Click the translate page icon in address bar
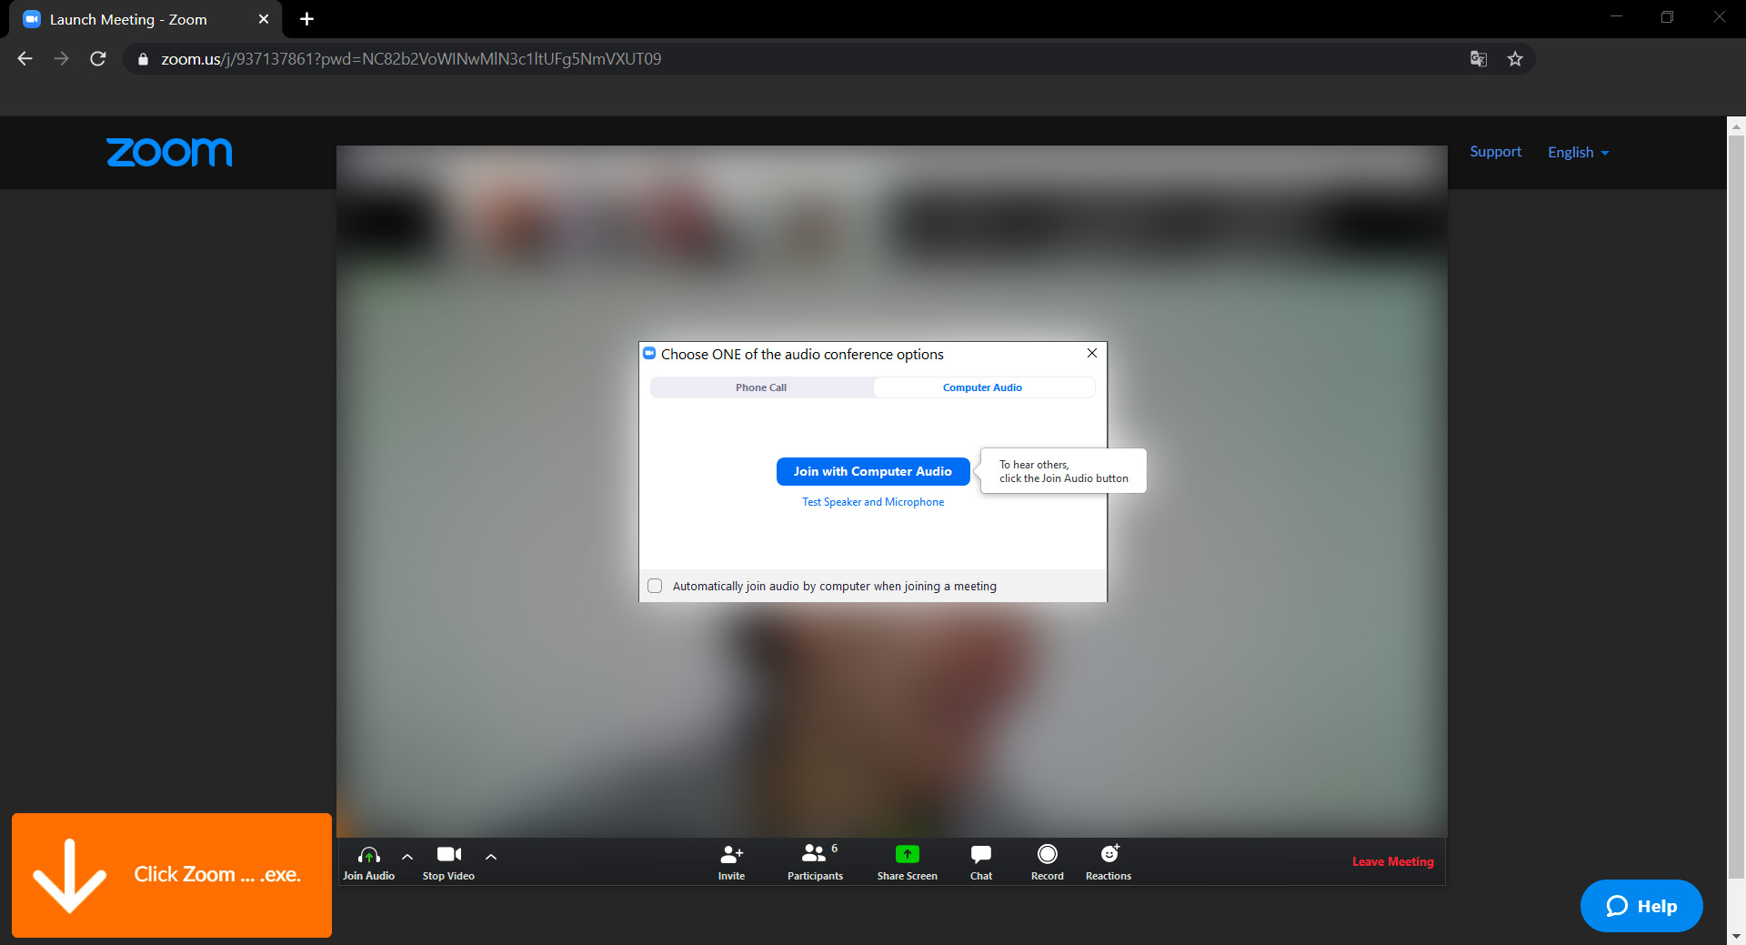Viewport: 1746px width, 945px height. click(x=1479, y=59)
